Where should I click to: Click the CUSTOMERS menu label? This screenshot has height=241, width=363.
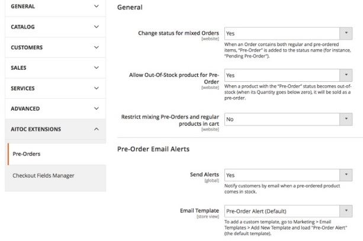click(27, 47)
